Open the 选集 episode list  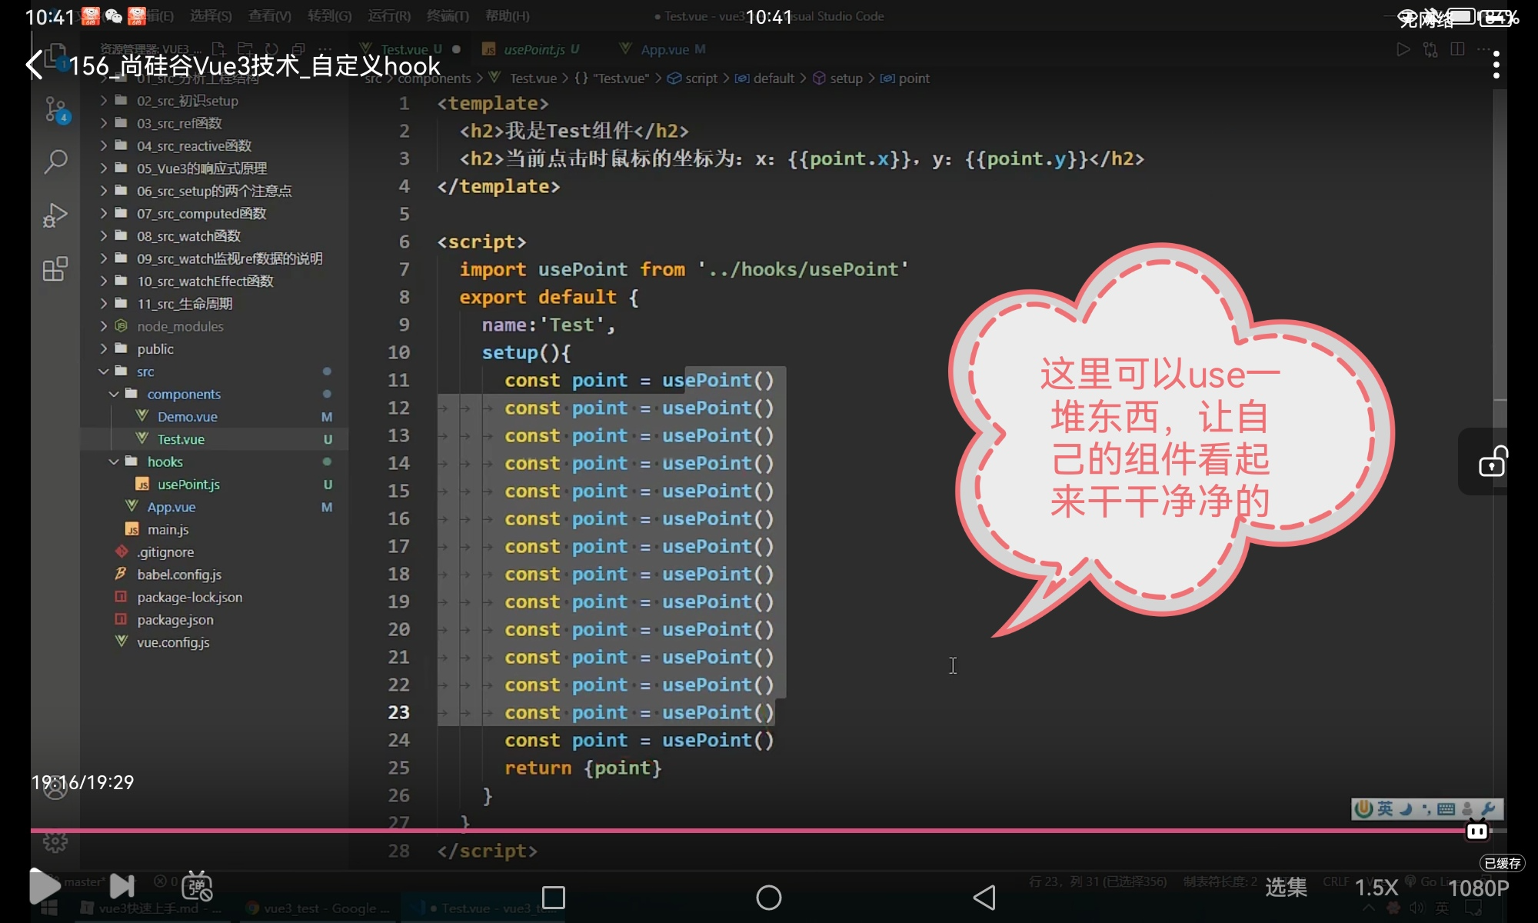(x=1286, y=887)
